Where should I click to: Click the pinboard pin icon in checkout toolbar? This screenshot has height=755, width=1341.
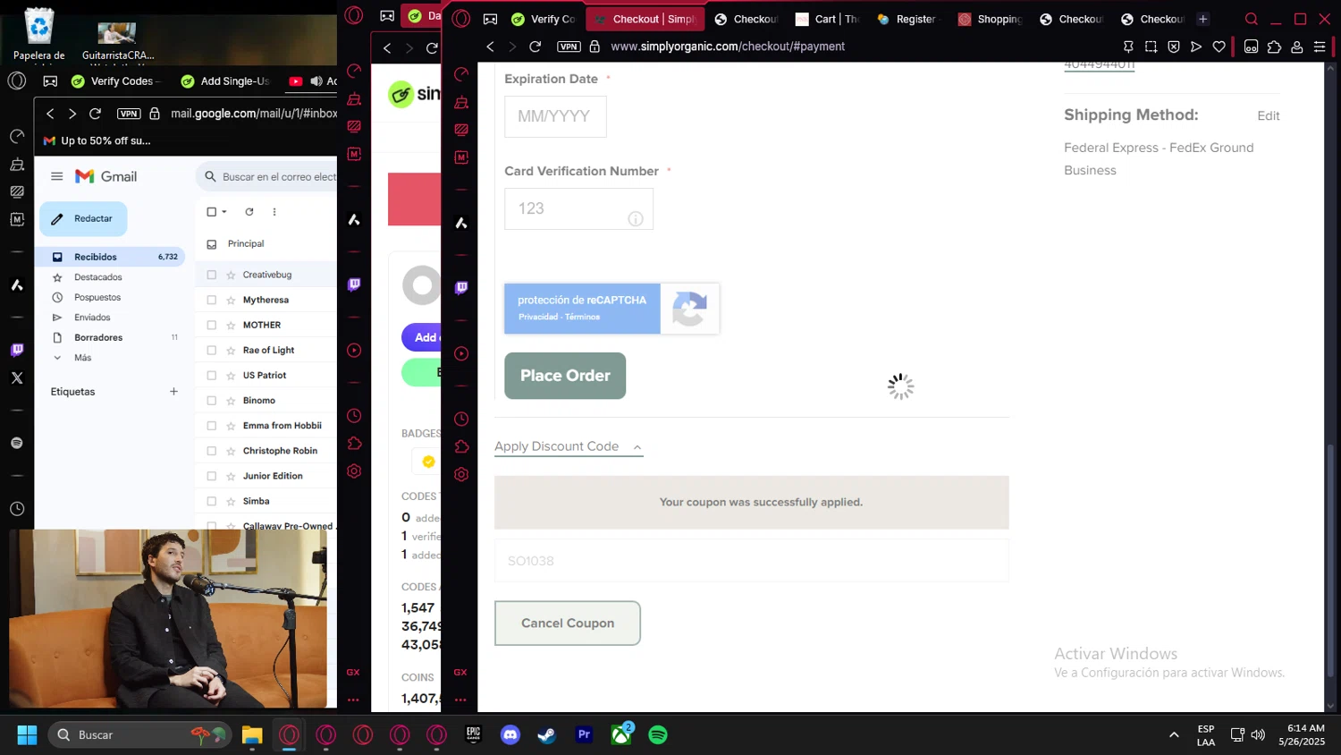1128,47
